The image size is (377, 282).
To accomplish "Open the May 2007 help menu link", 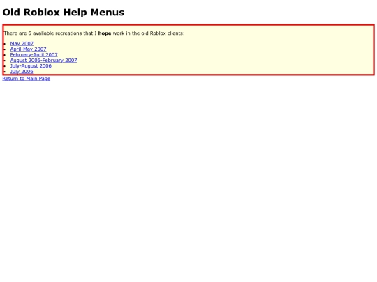I will [22, 44].
